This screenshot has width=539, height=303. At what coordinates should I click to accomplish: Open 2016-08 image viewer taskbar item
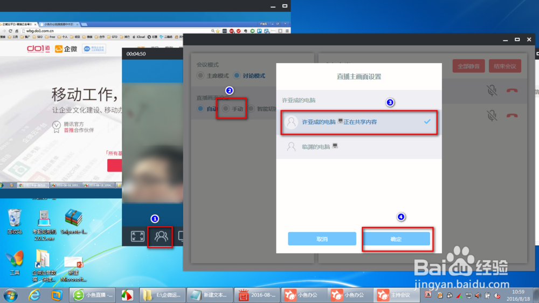point(257,295)
